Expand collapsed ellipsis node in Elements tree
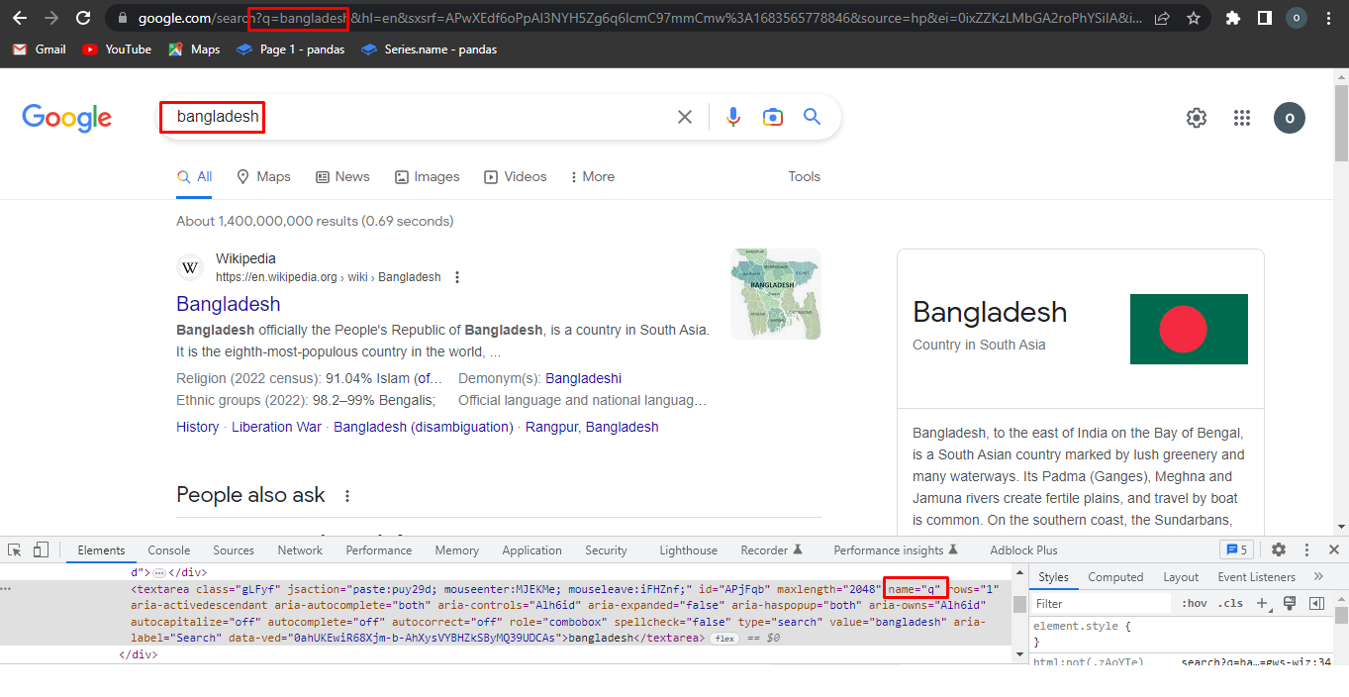 tap(158, 573)
